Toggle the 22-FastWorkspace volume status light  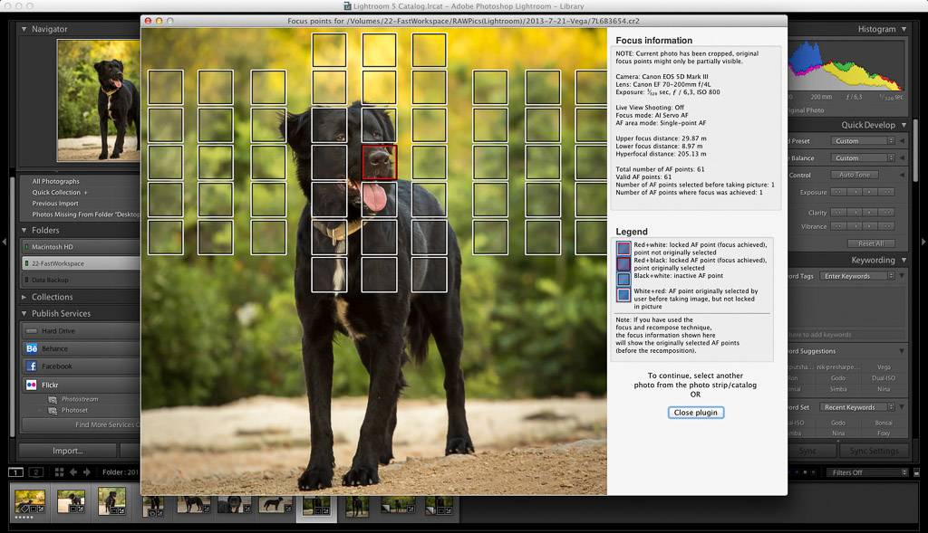(26, 263)
